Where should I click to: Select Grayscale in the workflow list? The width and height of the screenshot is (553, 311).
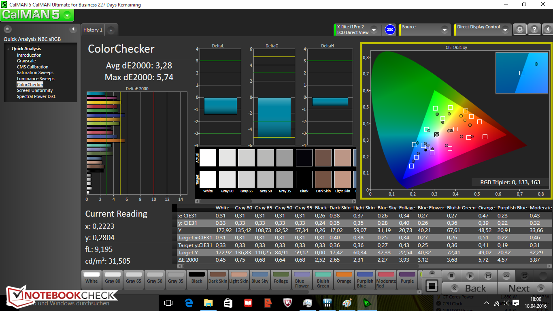click(x=26, y=61)
